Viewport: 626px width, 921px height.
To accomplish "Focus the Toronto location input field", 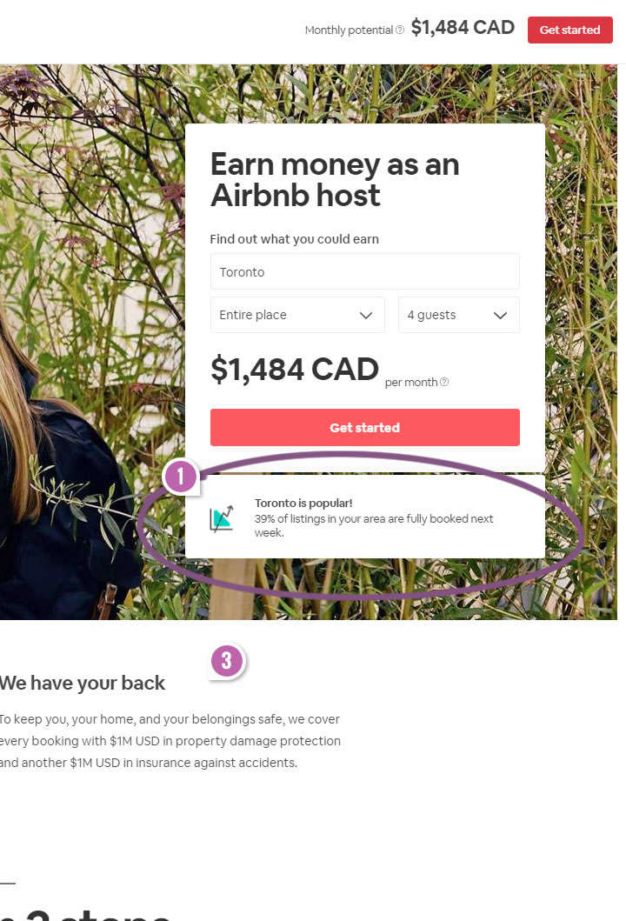I will point(364,271).
